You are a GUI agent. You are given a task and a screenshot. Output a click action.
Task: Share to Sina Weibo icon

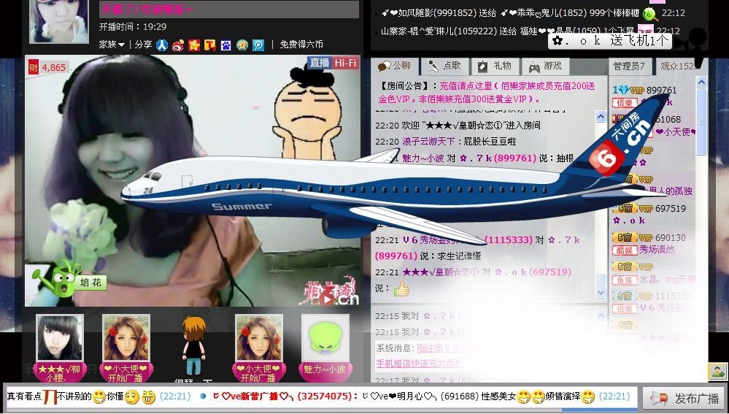coord(178,45)
